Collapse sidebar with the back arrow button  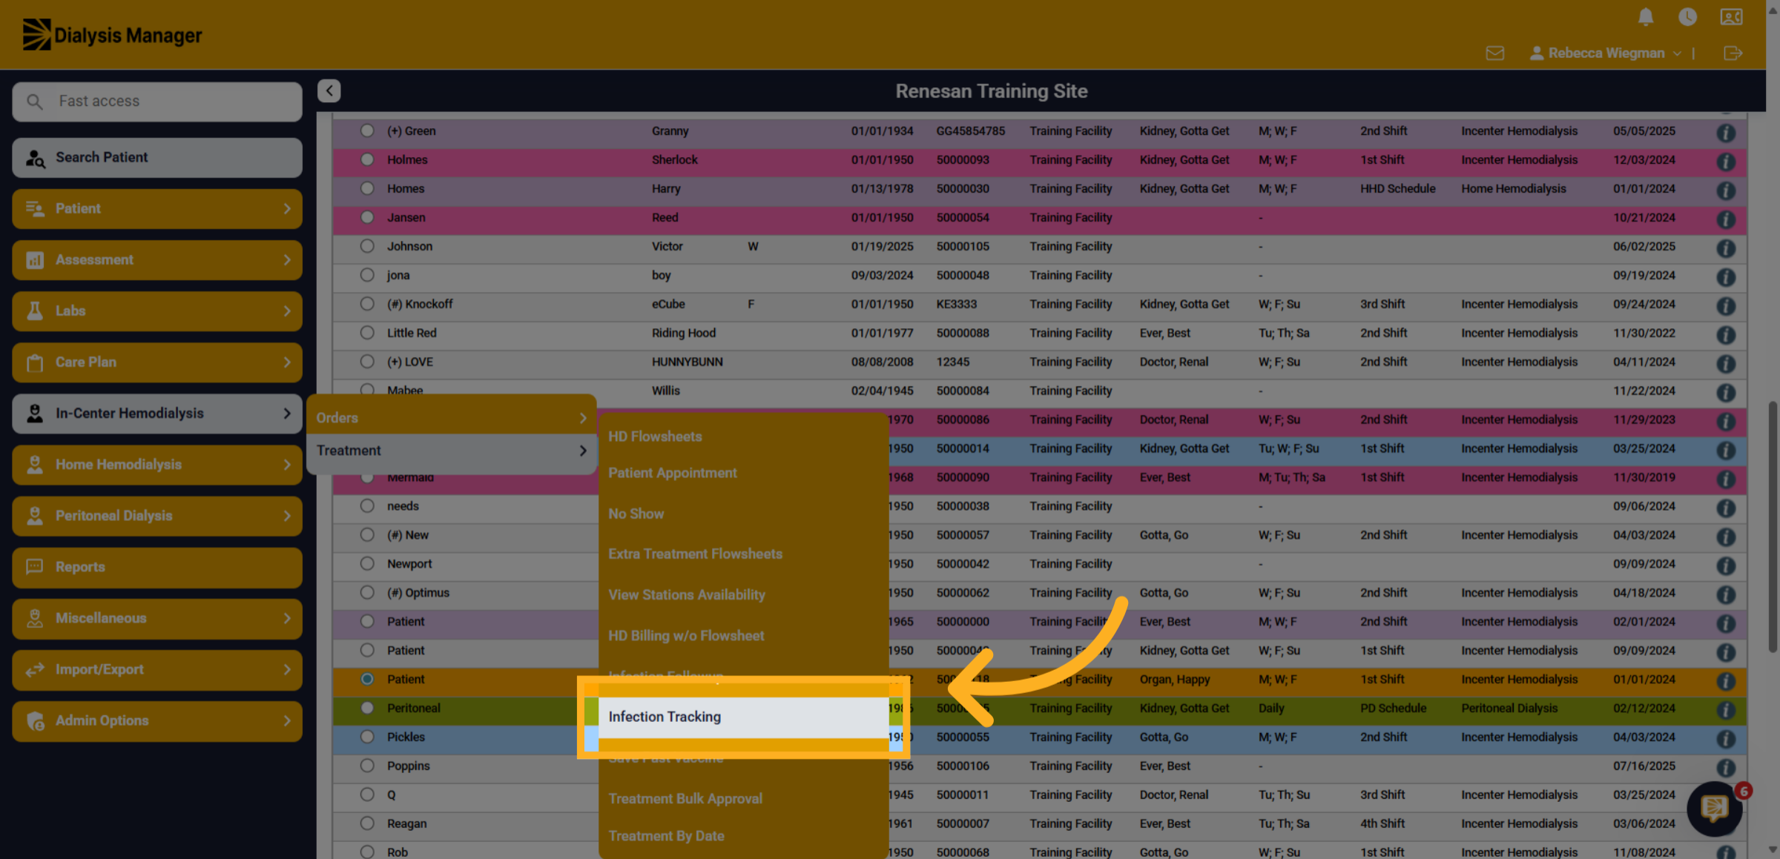click(329, 90)
